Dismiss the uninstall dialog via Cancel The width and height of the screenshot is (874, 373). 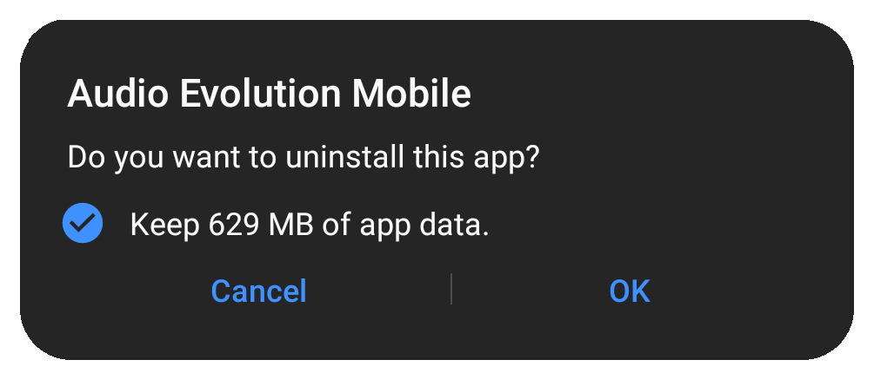258,291
